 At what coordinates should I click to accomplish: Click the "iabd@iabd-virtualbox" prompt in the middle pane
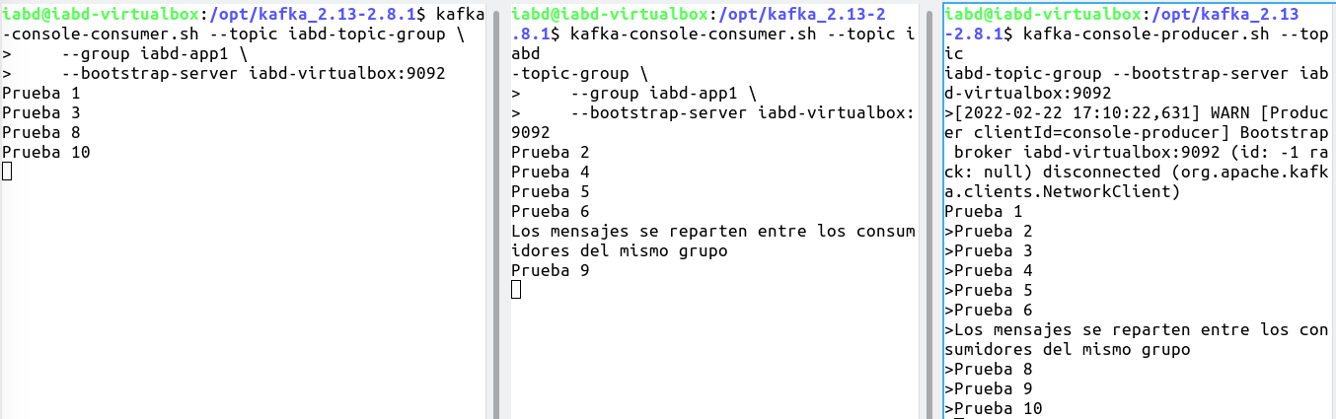609,14
